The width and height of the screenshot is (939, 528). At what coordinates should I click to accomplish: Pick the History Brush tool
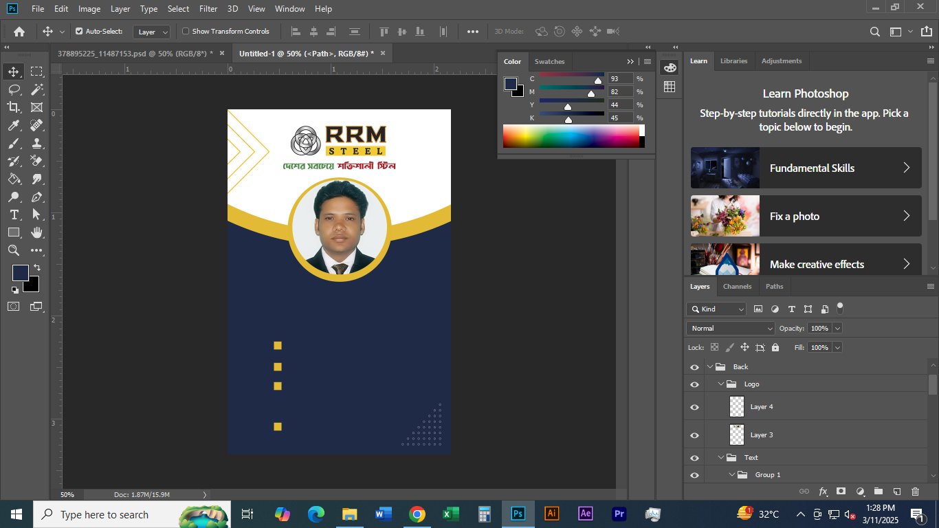tap(14, 161)
